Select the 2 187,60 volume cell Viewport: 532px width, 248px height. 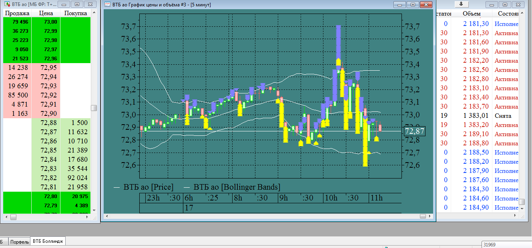tap(472, 180)
